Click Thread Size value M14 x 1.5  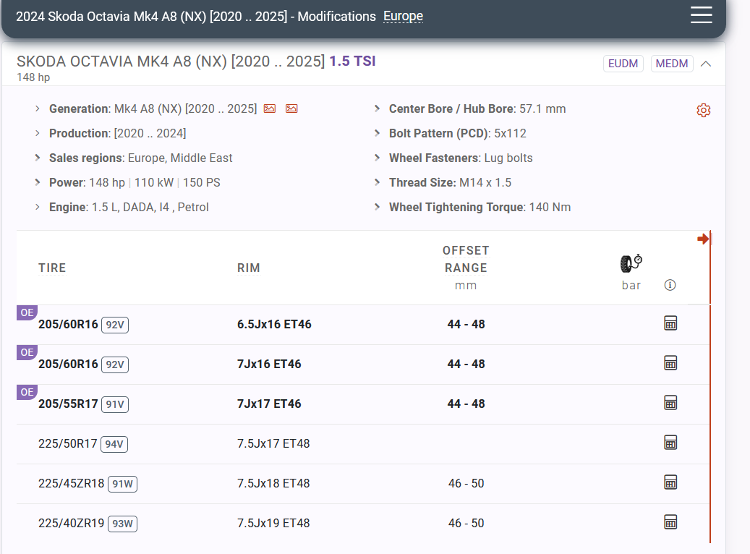click(485, 182)
